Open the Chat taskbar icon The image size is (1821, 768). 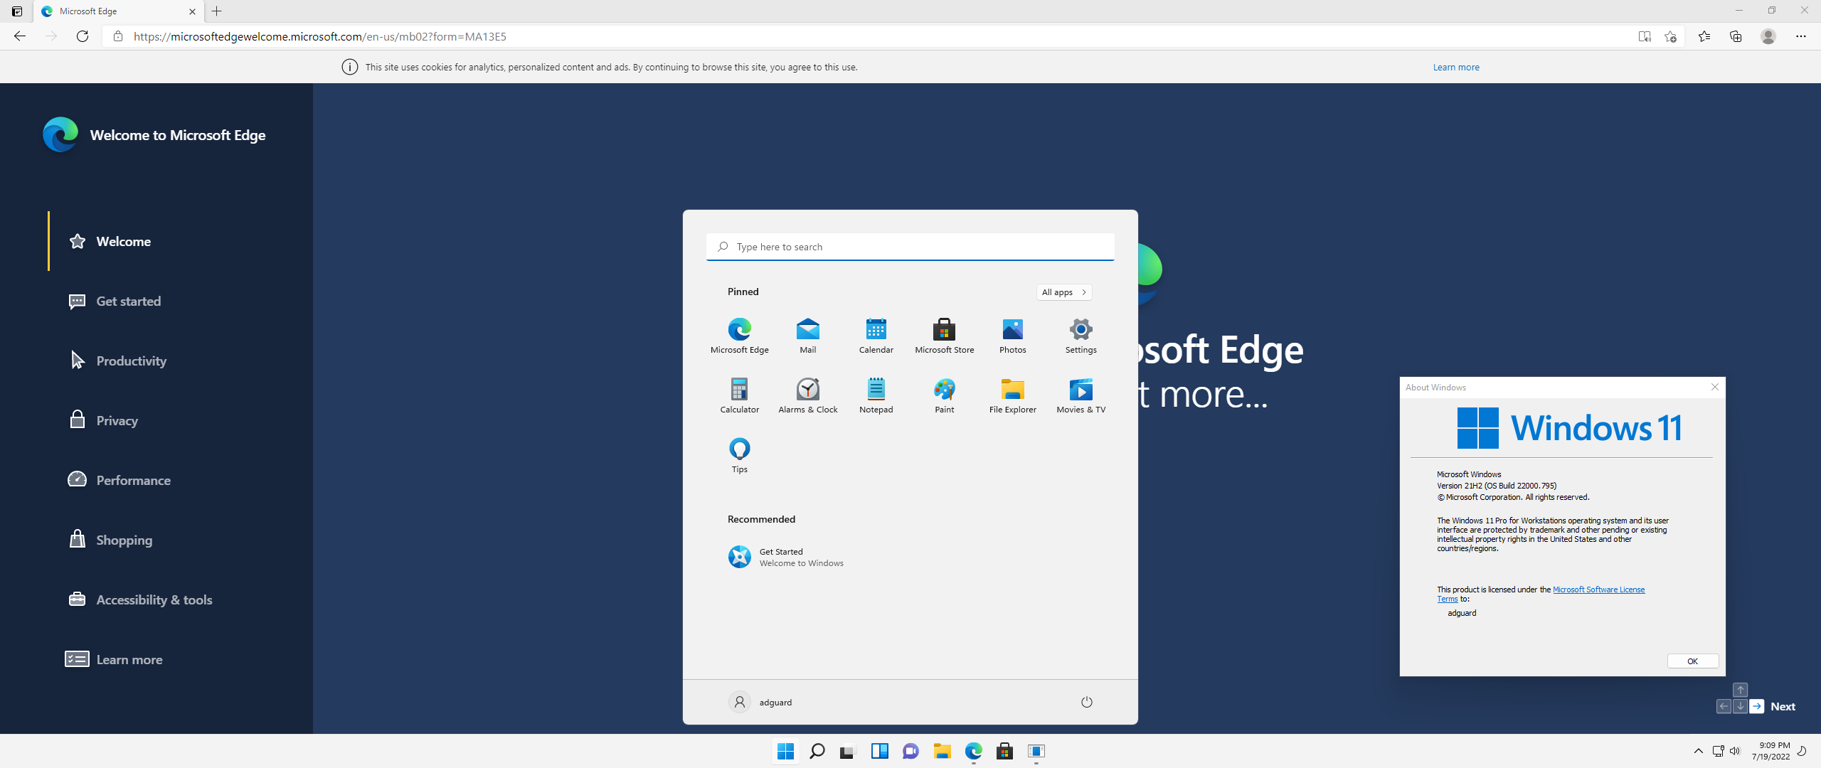coord(910,751)
